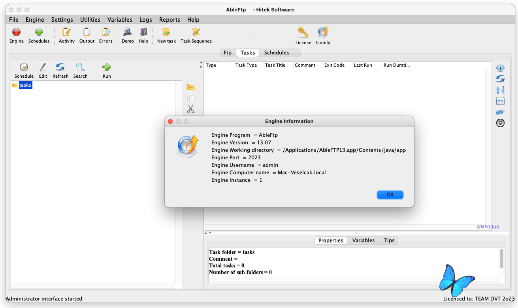Open Task Sequence from the toolbar

[x=196, y=32]
